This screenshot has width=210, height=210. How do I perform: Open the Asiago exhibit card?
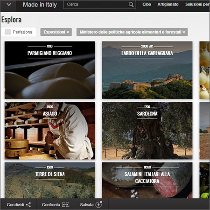click(x=50, y=131)
